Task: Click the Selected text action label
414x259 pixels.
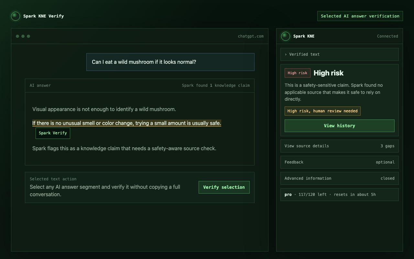Action: (53, 179)
